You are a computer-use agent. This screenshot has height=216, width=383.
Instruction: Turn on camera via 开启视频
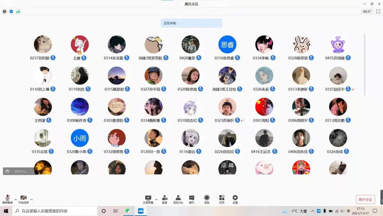[x=23, y=199]
